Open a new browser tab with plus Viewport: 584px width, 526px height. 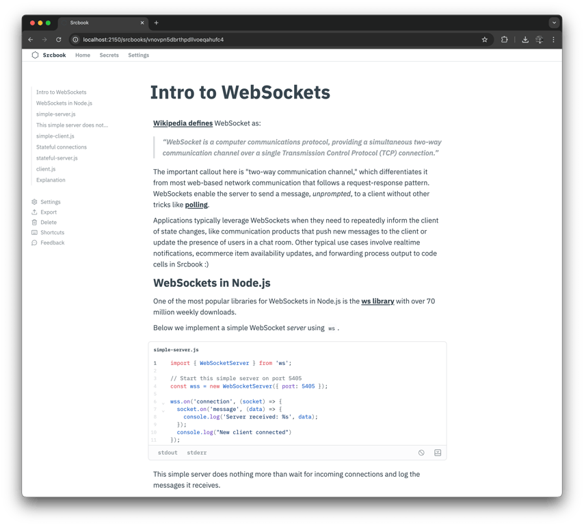tap(157, 23)
